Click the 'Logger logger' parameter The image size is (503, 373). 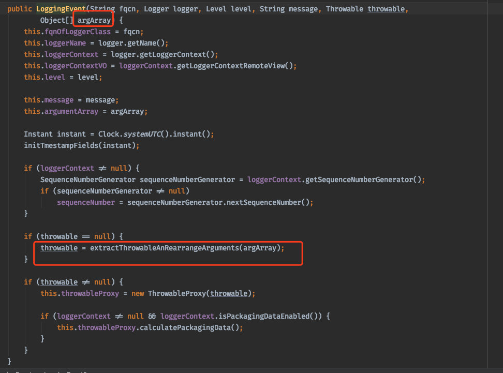click(x=171, y=9)
